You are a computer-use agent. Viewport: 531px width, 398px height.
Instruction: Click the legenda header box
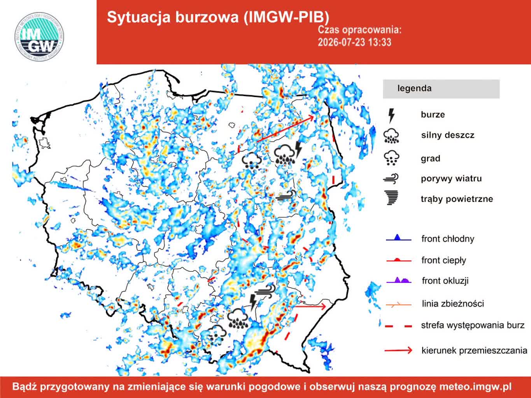pyautogui.click(x=441, y=89)
